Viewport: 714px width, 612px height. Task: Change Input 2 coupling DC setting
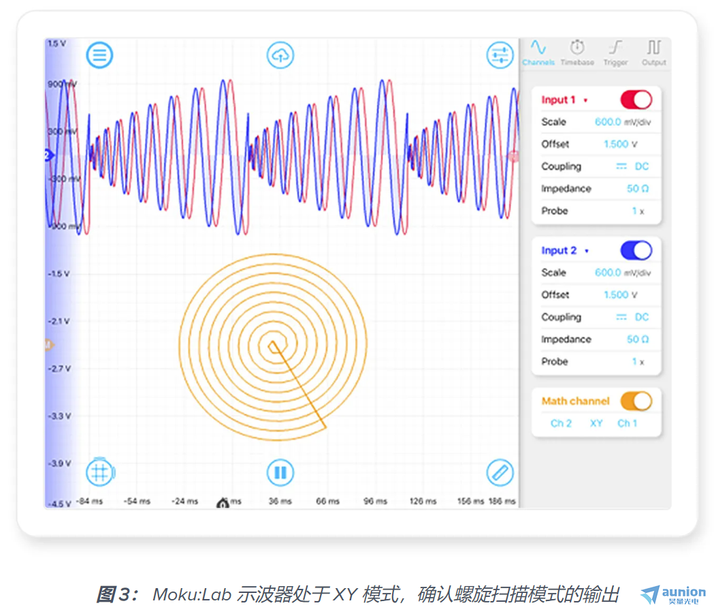(632, 318)
